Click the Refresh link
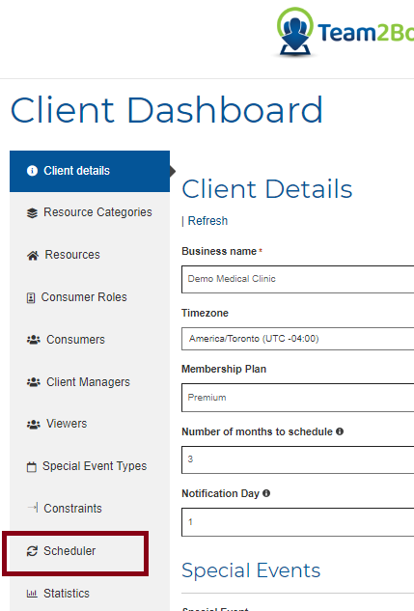 tap(207, 220)
